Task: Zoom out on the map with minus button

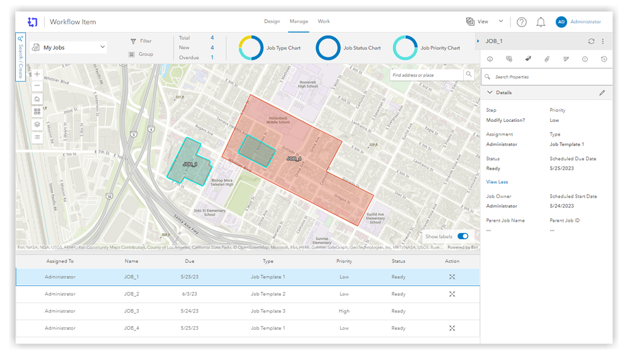Action: [37, 85]
